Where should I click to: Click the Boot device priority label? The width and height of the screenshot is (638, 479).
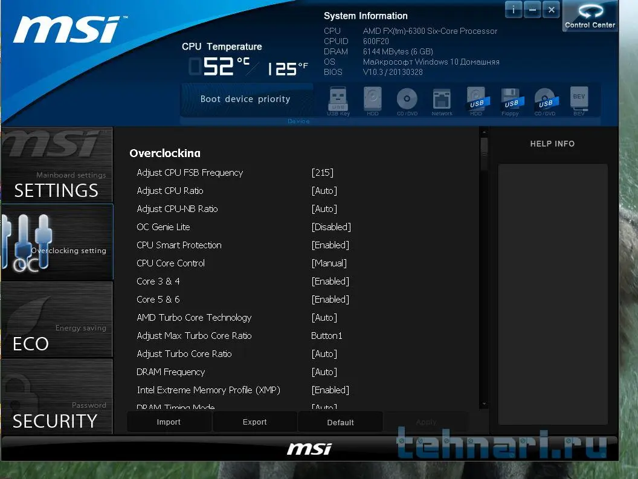pyautogui.click(x=245, y=99)
